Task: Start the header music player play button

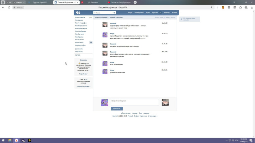Action: pyautogui.click(x=160, y=13)
